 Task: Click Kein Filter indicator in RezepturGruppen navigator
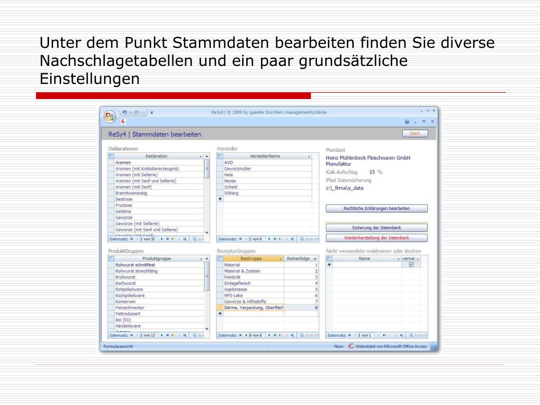point(309,335)
